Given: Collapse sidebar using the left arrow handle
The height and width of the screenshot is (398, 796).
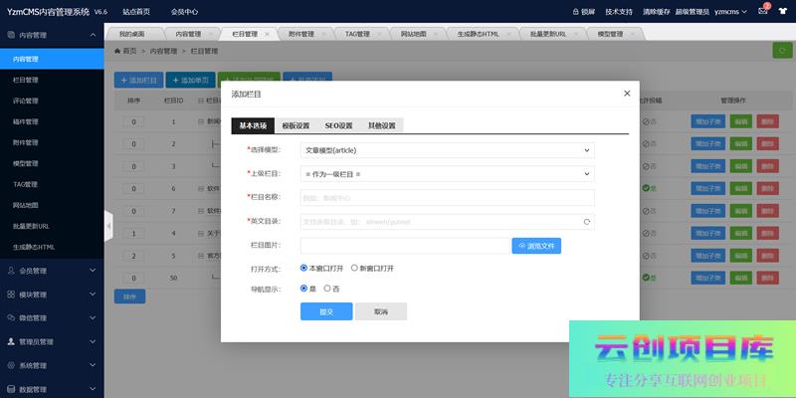Looking at the screenshot, I should 108,226.
